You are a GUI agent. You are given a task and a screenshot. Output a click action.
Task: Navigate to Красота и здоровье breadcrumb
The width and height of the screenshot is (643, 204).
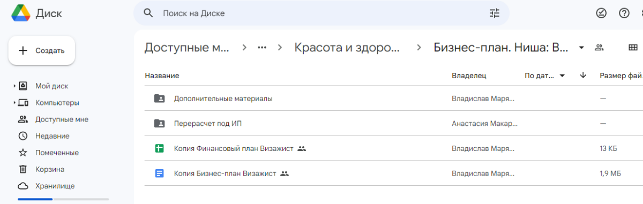point(347,48)
